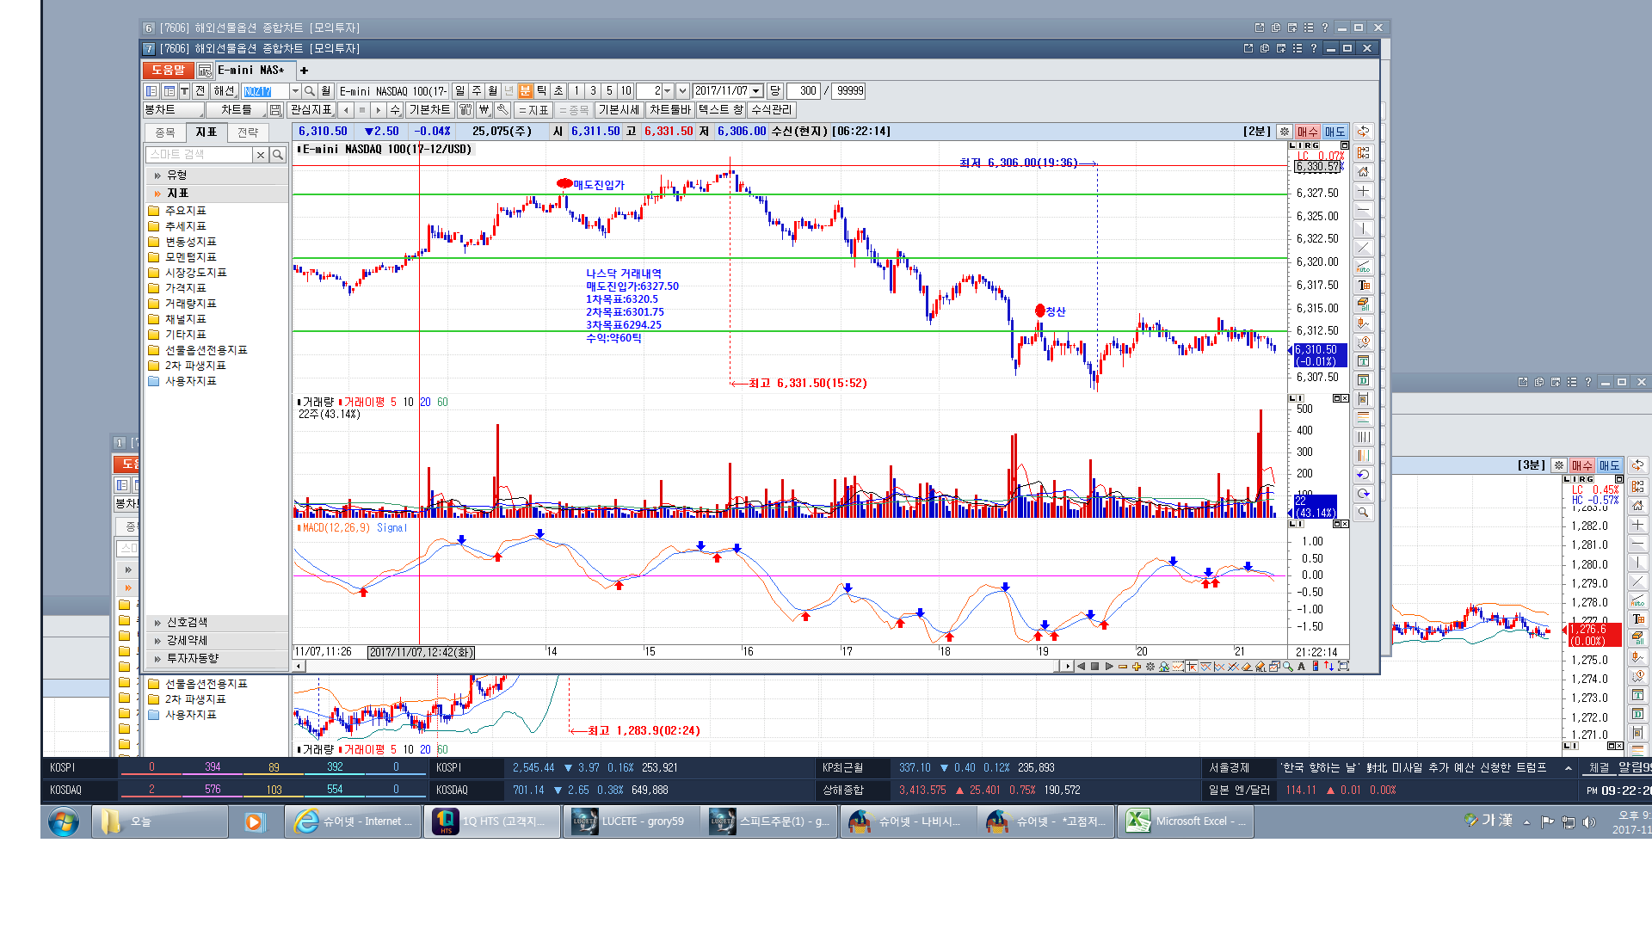This screenshot has width=1652, height=929.
Task: Toggle the 일 (daily) period button
Action: pos(459,91)
